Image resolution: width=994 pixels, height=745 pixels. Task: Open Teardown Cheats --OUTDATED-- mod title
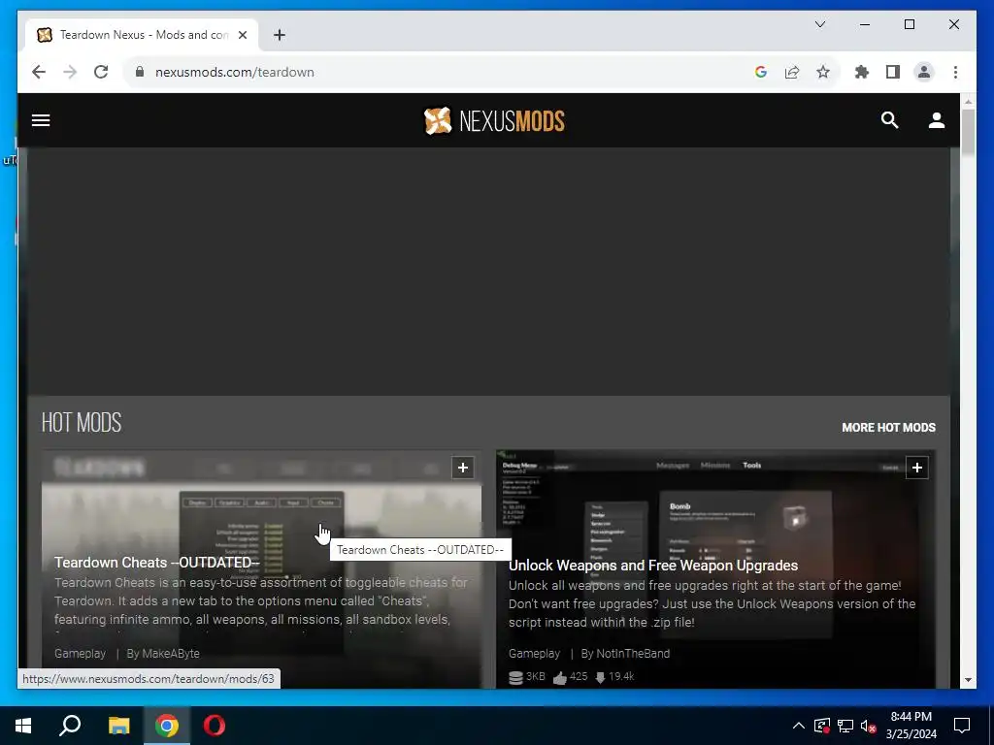(156, 563)
